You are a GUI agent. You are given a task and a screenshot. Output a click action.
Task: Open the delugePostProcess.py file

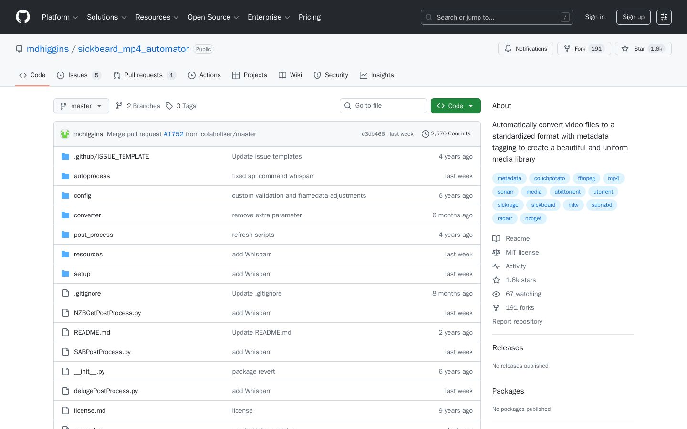(x=106, y=391)
